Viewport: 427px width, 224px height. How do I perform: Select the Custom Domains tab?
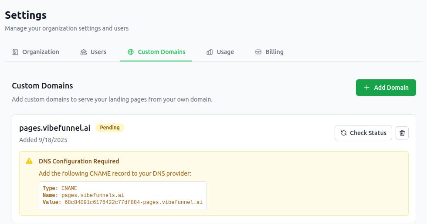coord(156,52)
